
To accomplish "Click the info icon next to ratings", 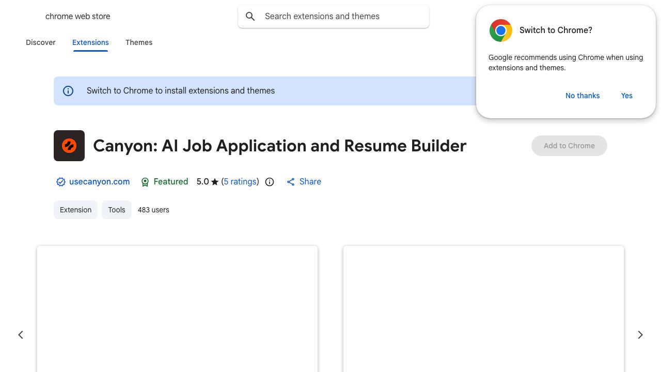I will [270, 182].
